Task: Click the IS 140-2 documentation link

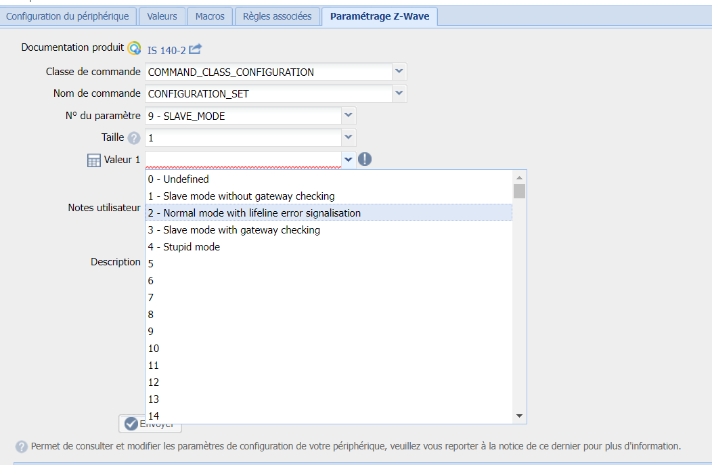Action: 166,50
